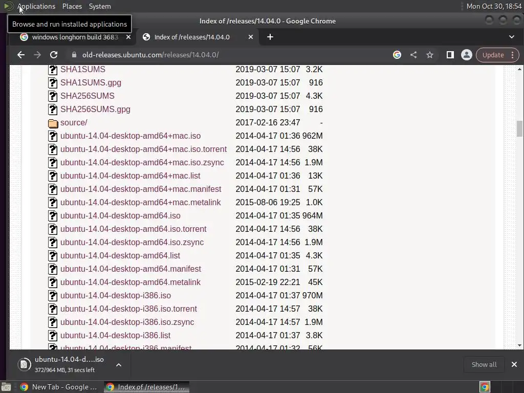Image resolution: width=524 pixels, height=393 pixels.
Task: Open ubuntu-14.04-desktop-amd64+mac.manifest link
Action: [141, 189]
